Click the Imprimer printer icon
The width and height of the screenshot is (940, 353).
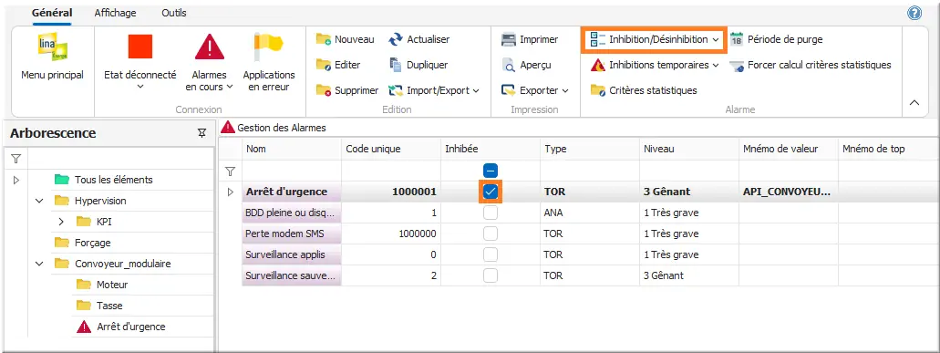pyautogui.click(x=509, y=39)
